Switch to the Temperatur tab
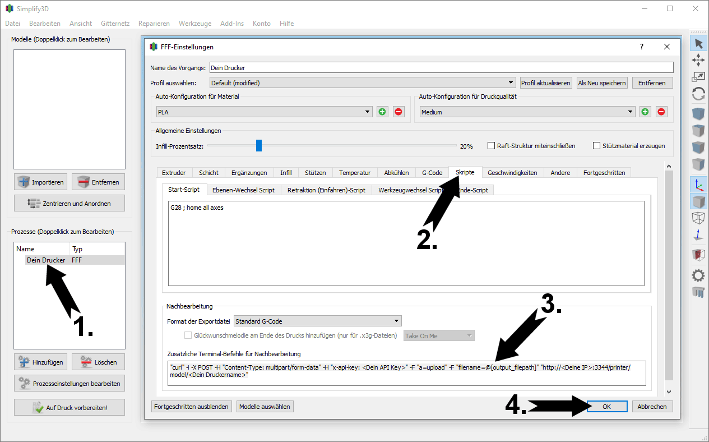The height and width of the screenshot is (442, 709). (x=355, y=173)
